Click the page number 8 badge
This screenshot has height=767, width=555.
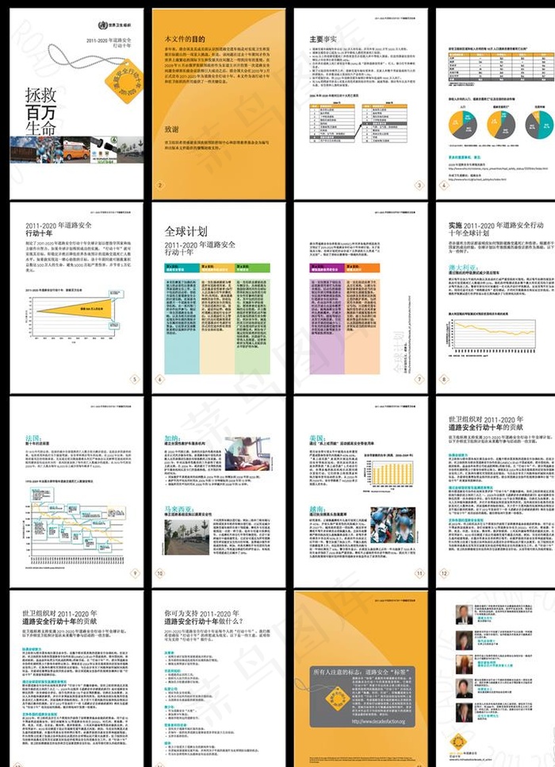coord(444,379)
